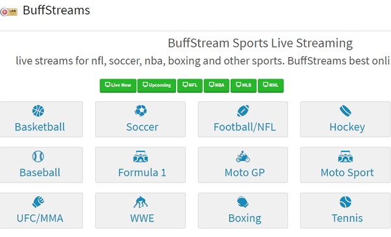391x237 pixels.
Task: Open the Live Now green button
Action: [x=118, y=86]
